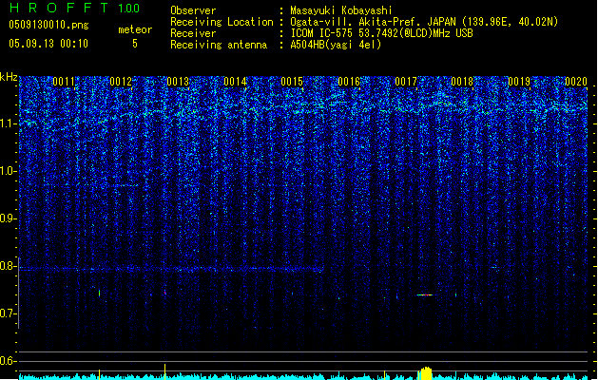
Task: Click the 1.0 kHz axis tick label
Action: point(8,171)
